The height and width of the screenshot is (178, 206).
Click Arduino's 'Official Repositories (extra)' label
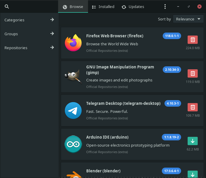pyautogui.click(x=107, y=152)
